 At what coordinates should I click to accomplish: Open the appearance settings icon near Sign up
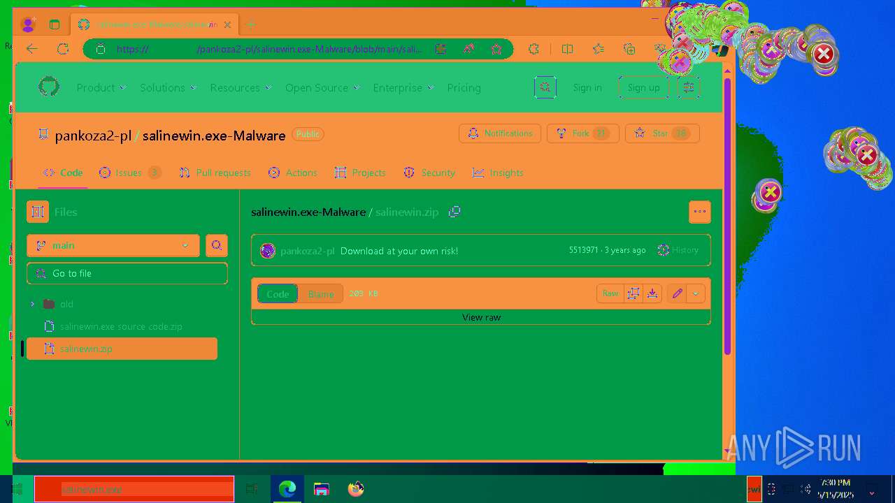pyautogui.click(x=689, y=87)
